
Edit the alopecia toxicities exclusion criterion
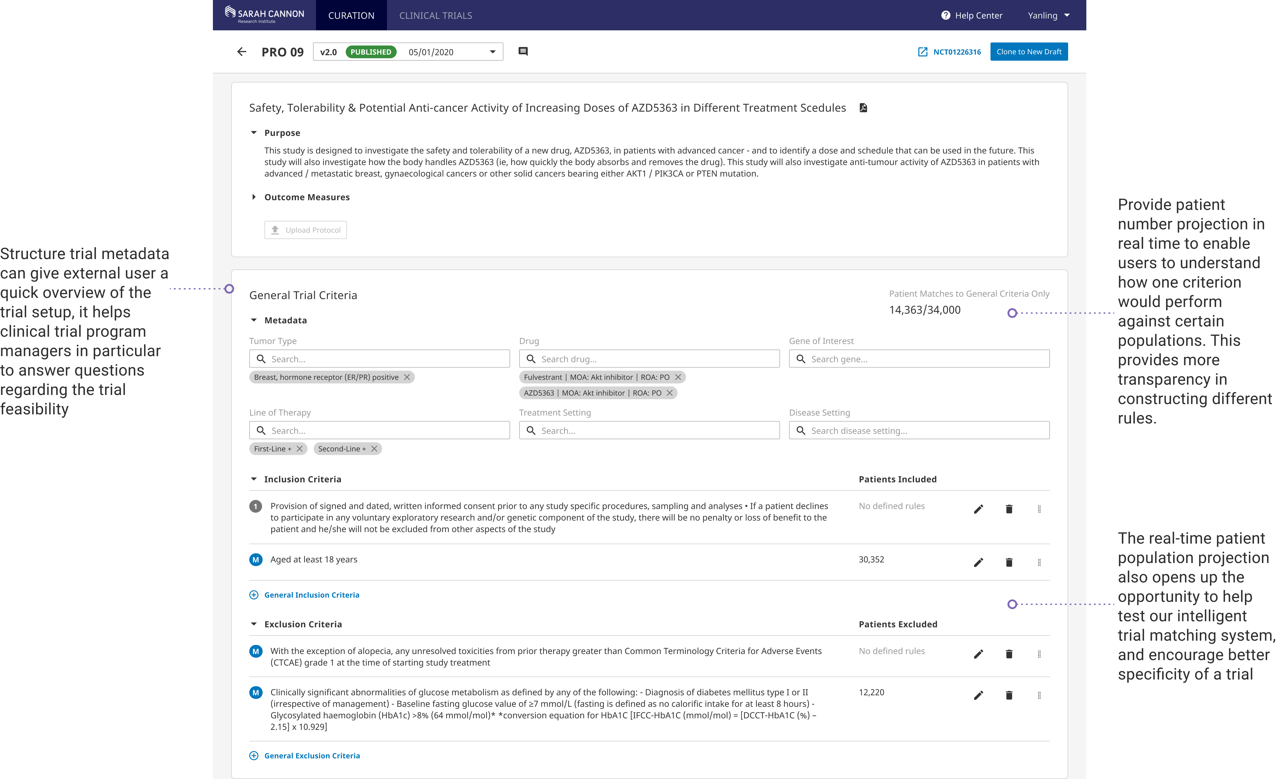[978, 655]
